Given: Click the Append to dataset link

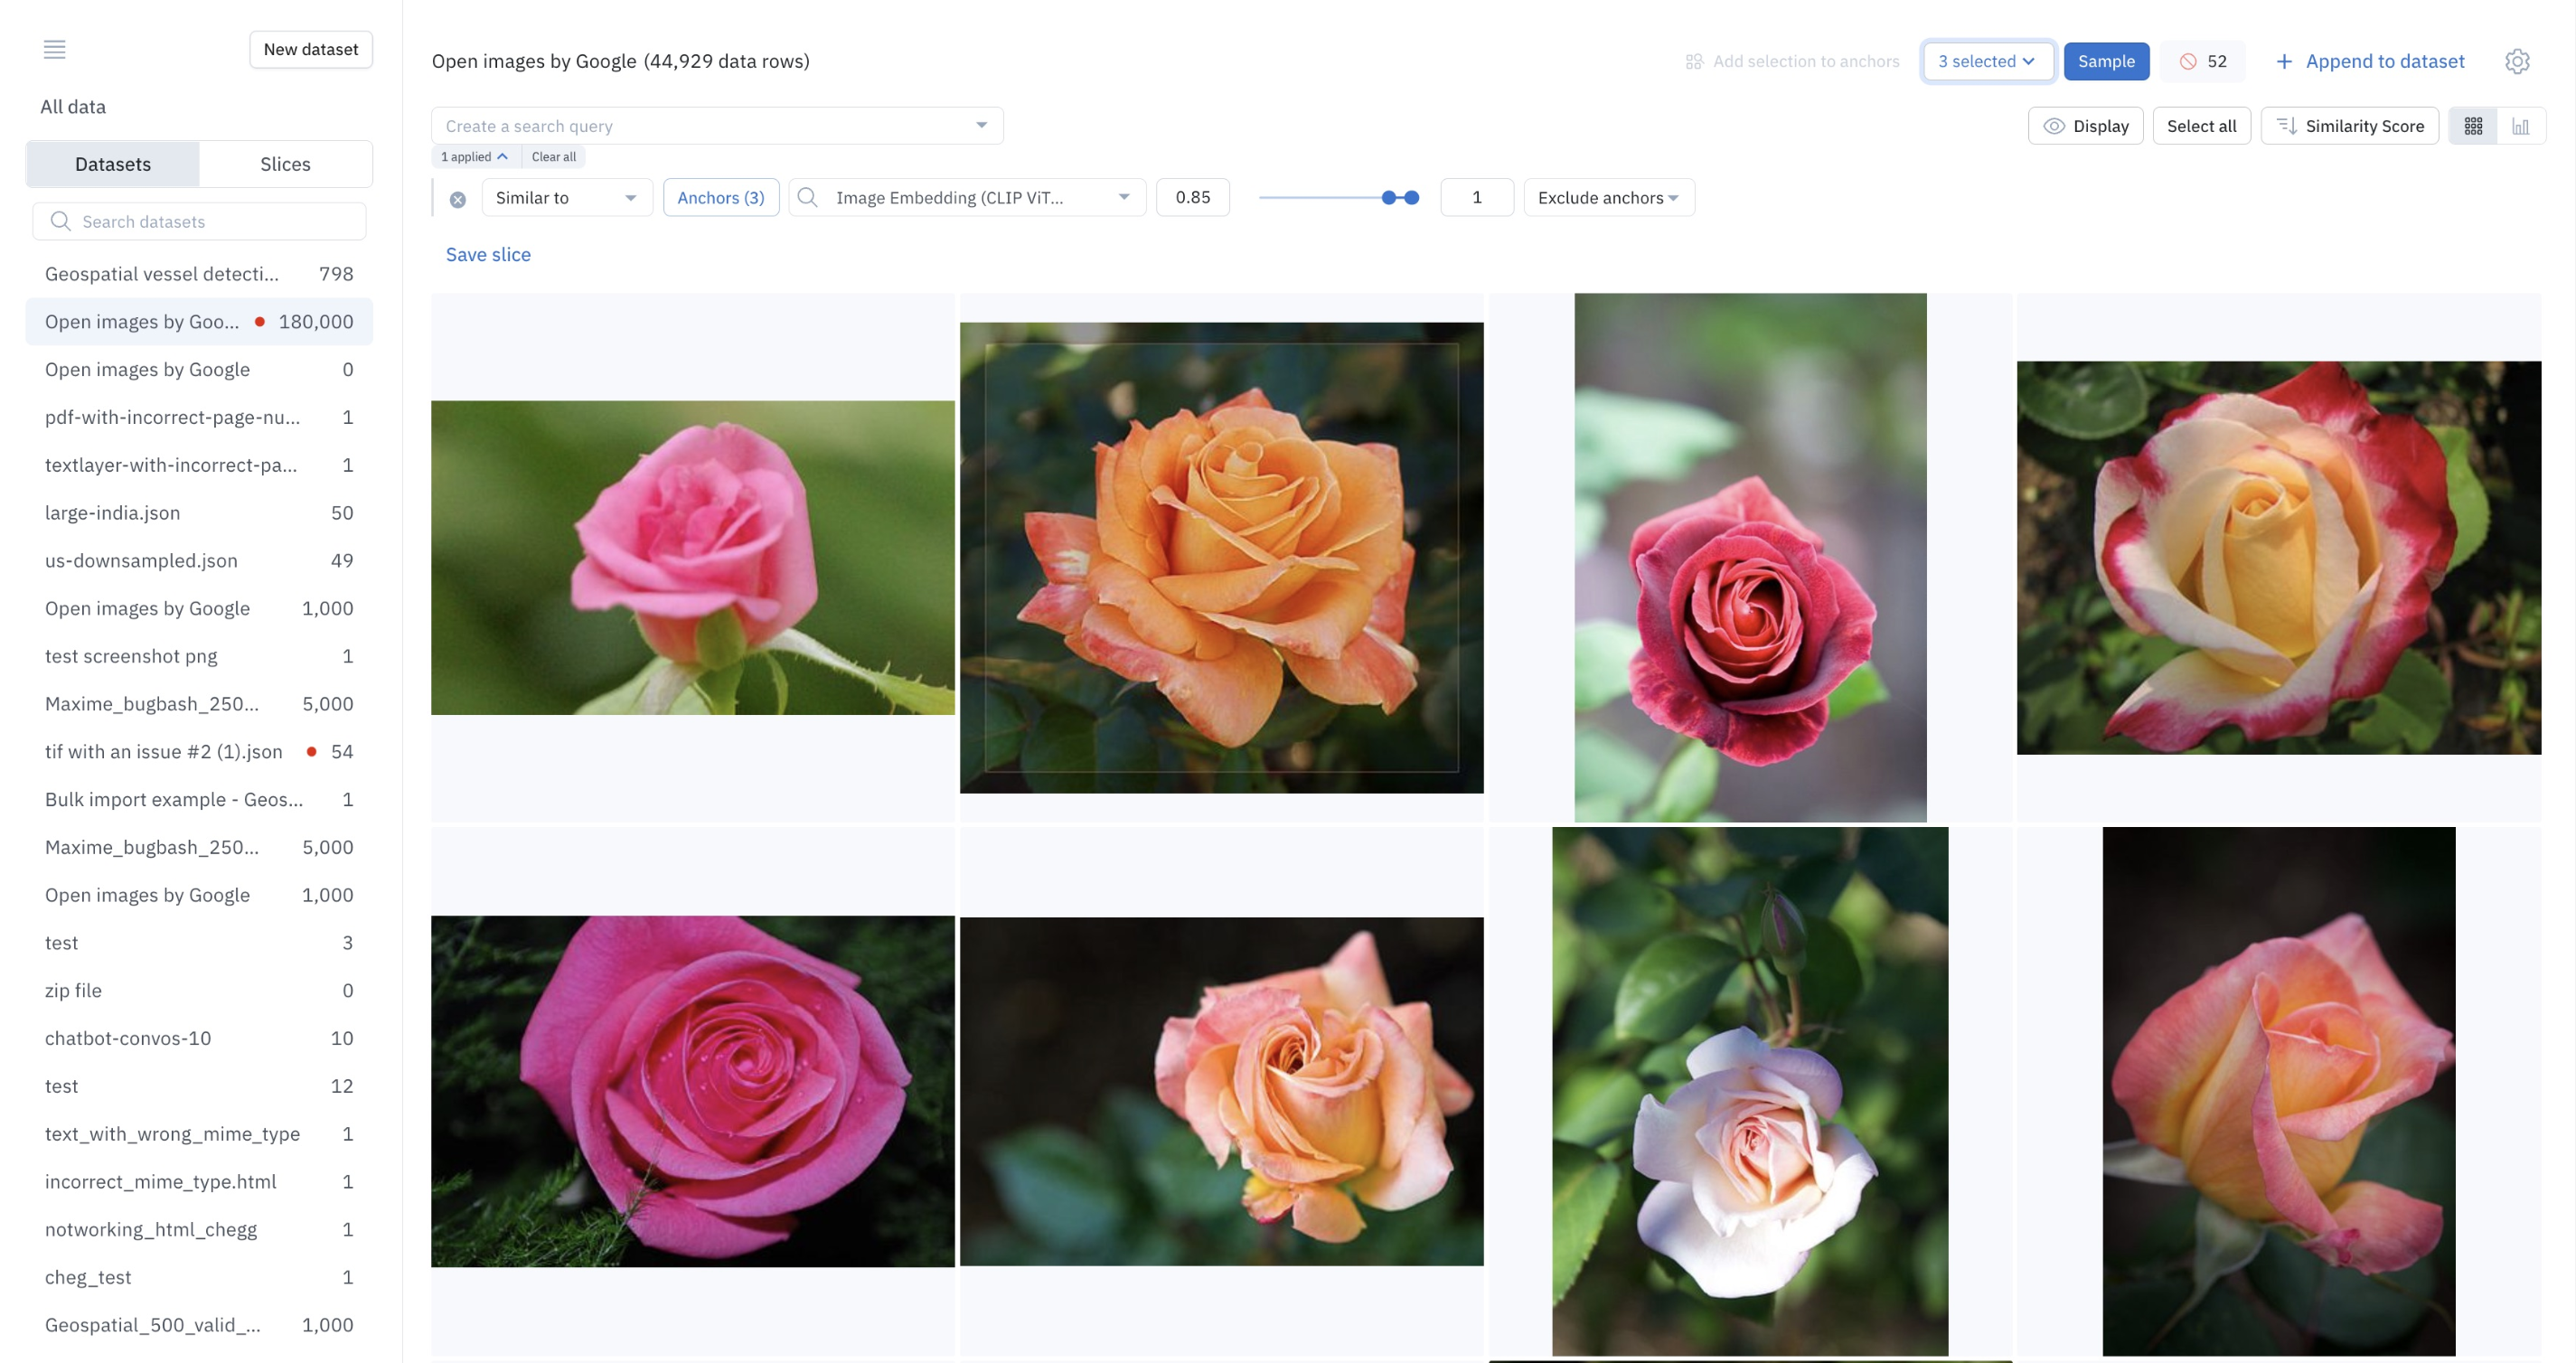Looking at the screenshot, I should coord(2384,61).
